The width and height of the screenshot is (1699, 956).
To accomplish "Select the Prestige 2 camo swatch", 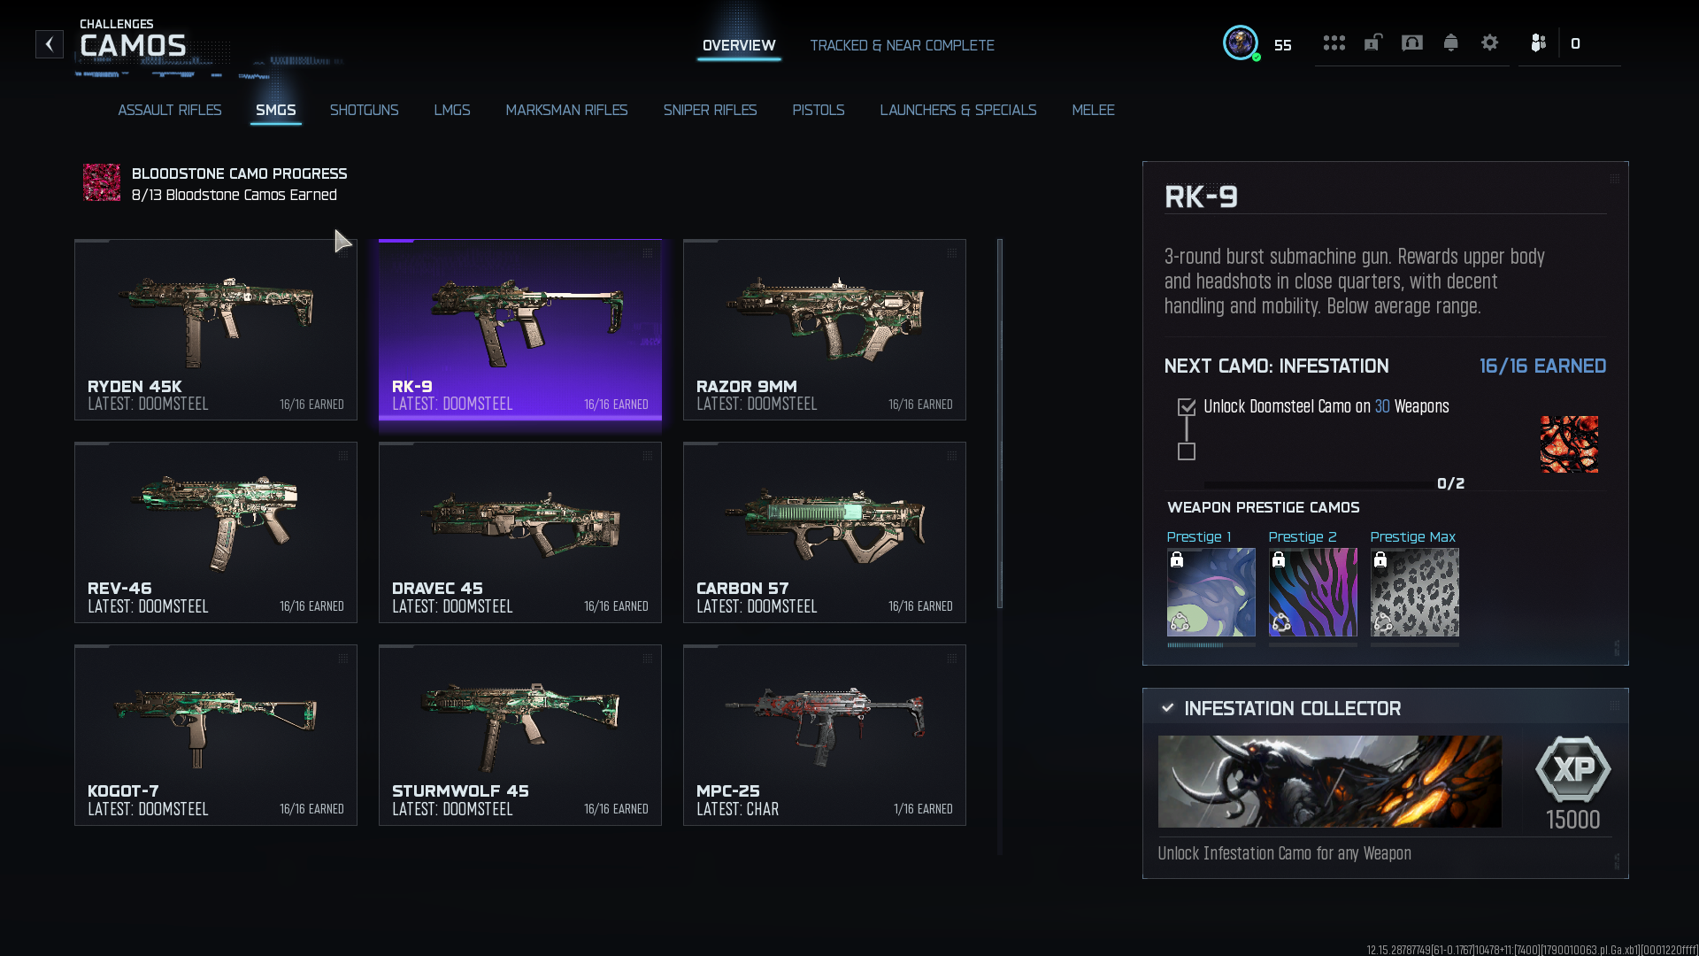I will 1312,592.
